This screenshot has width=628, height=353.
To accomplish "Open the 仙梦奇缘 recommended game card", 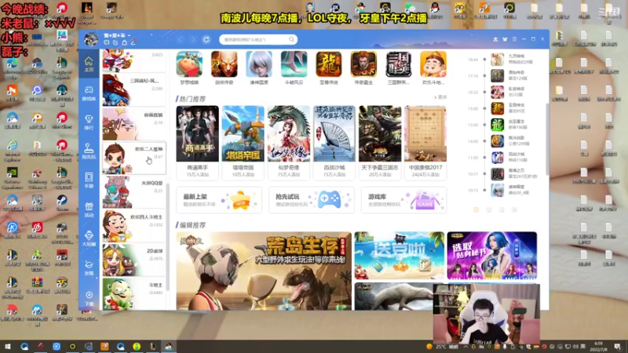I will click(289, 143).
